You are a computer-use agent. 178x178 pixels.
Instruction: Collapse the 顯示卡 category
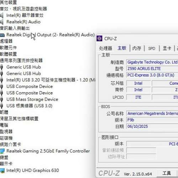(x=6, y=164)
